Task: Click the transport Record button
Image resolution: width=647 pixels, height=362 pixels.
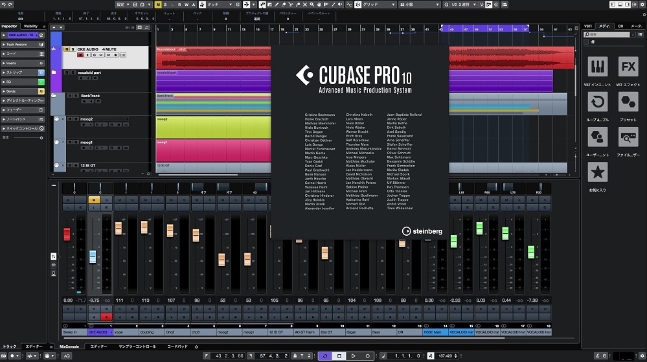Action: click(367, 356)
